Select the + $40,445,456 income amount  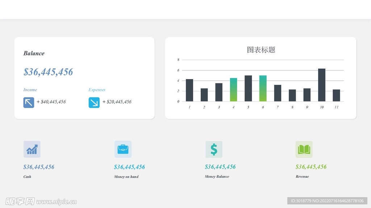(x=51, y=102)
